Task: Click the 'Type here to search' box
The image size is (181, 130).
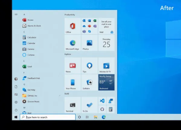Action: [x=48, y=117]
